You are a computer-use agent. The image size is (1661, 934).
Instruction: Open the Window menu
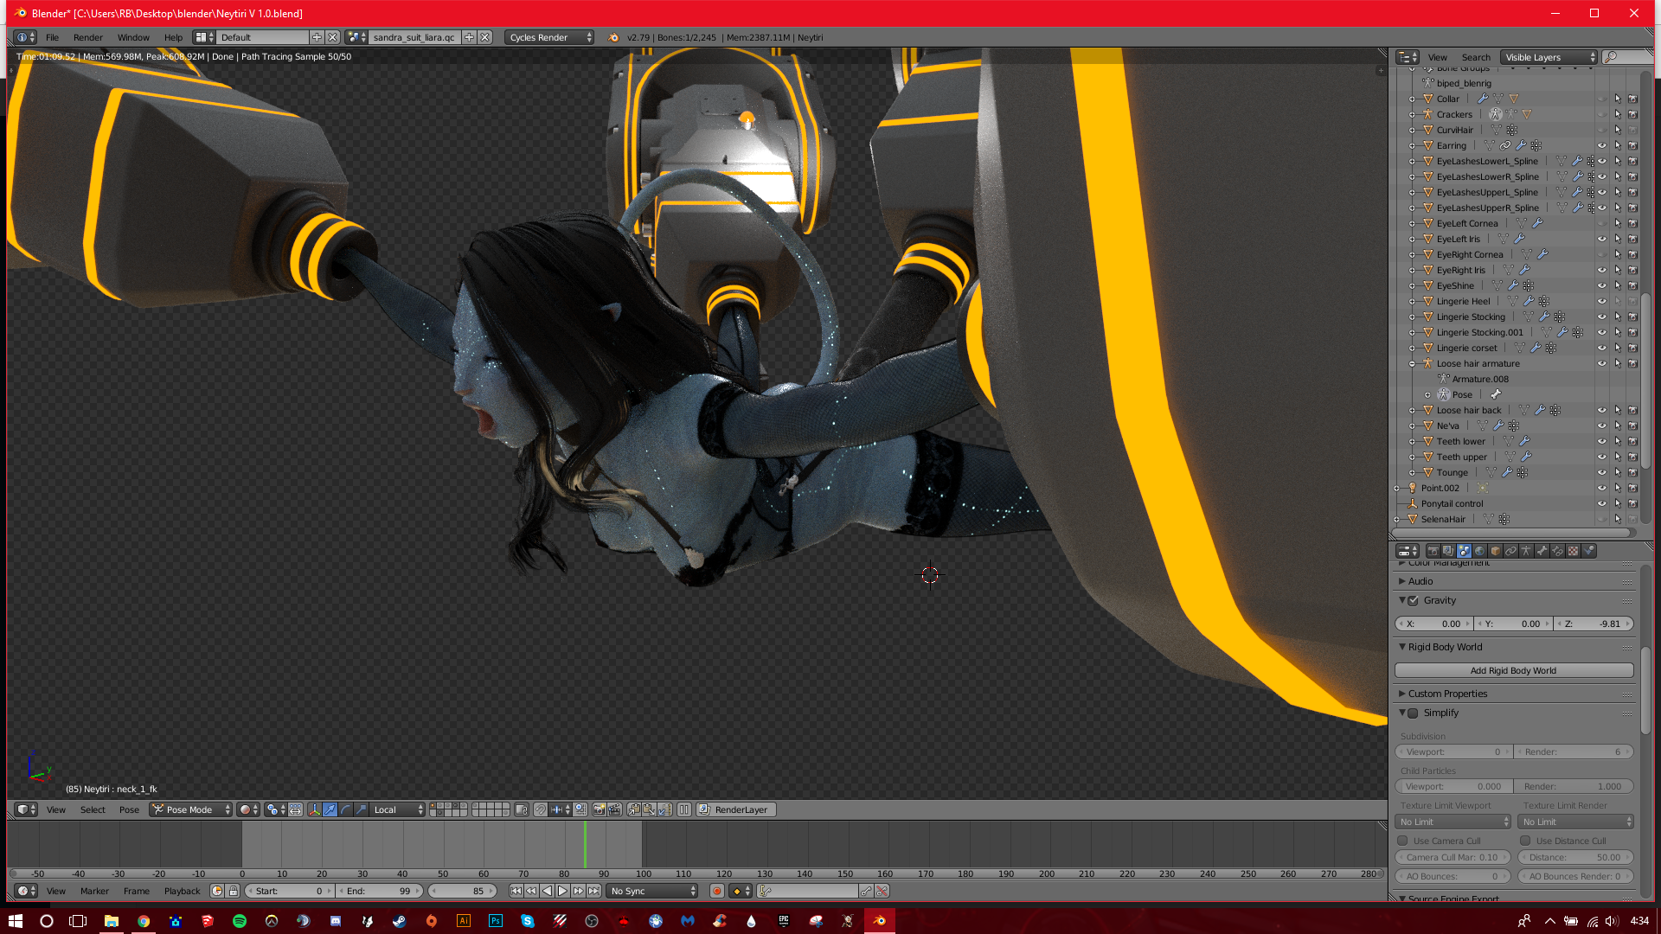[133, 37]
